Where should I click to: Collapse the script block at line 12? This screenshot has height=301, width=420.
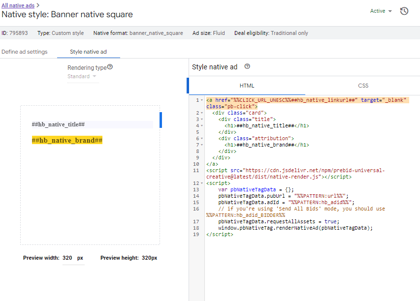[202, 183]
